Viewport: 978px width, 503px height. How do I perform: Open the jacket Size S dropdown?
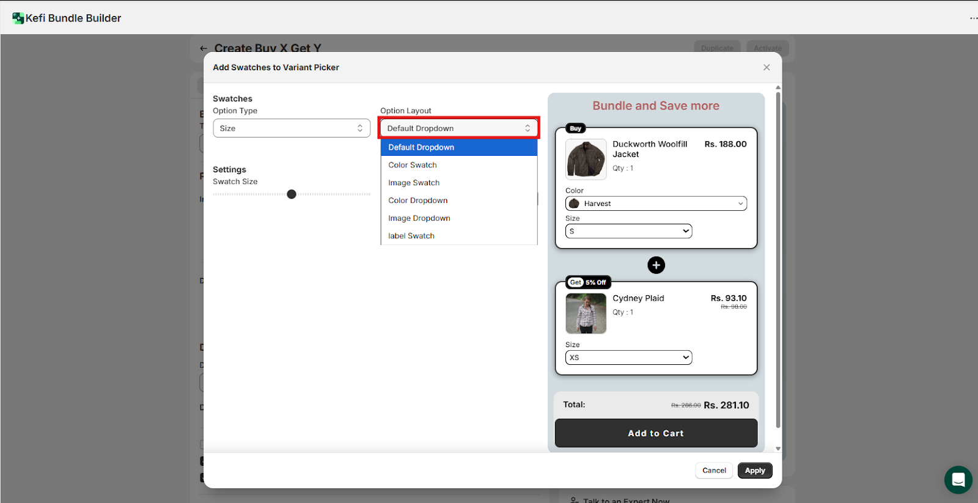pos(628,231)
